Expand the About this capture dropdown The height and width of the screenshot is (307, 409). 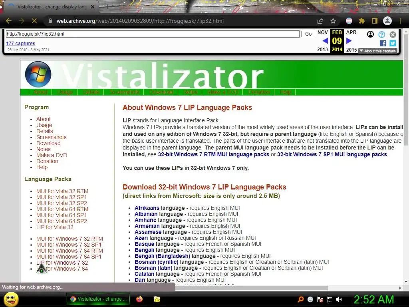[378, 51]
